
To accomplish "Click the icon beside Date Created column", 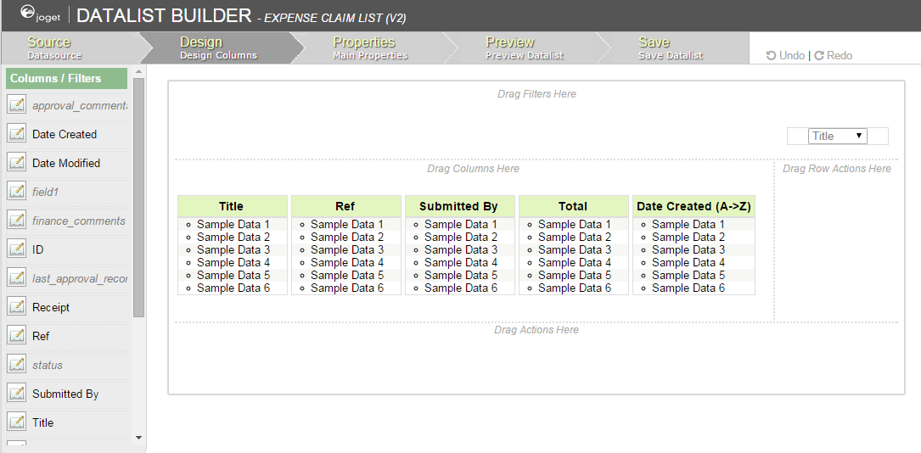I will pyautogui.click(x=16, y=134).
